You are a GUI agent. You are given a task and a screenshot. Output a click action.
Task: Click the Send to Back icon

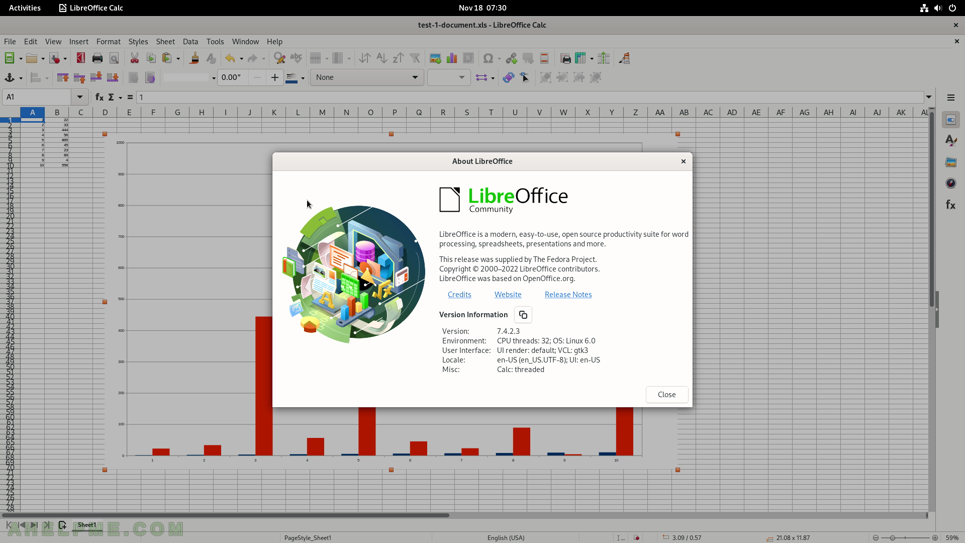(113, 77)
